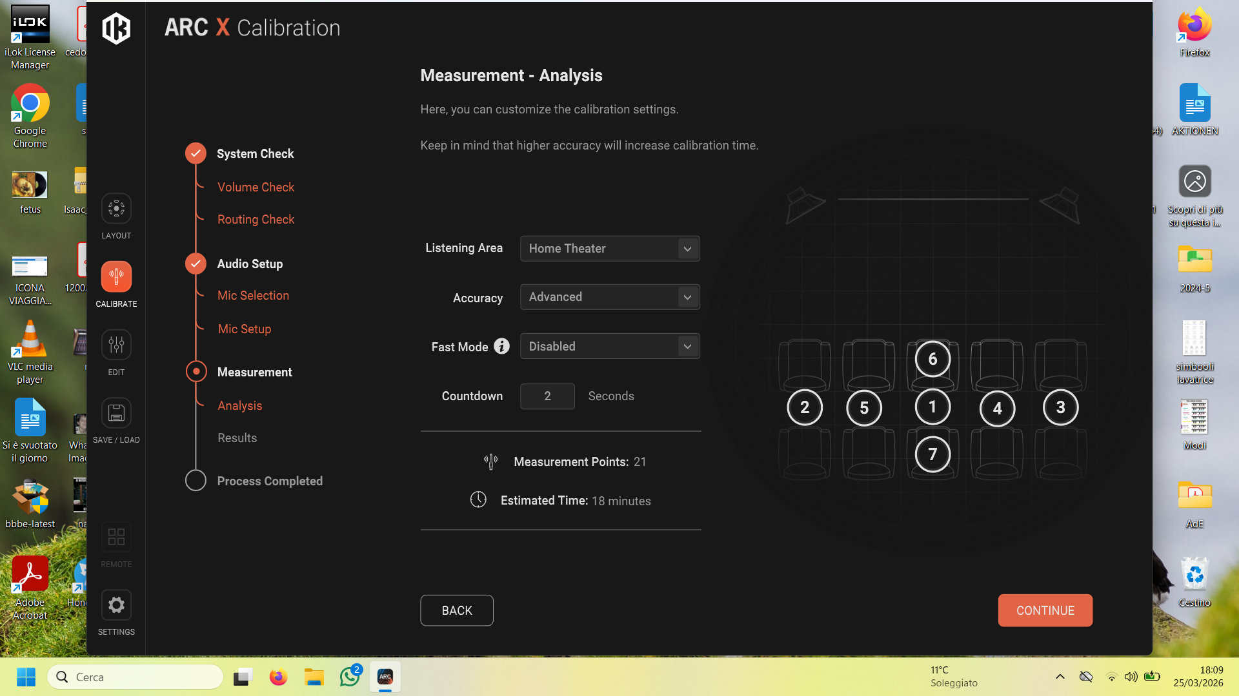Click the IK Multimedia logo icon
Viewport: 1239px width, 696px height.
116,28
